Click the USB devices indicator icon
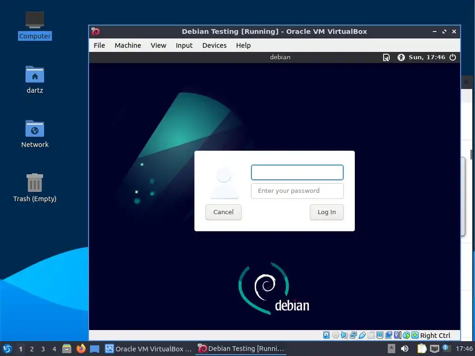Screen dimensions: 475x356 pos(362,335)
